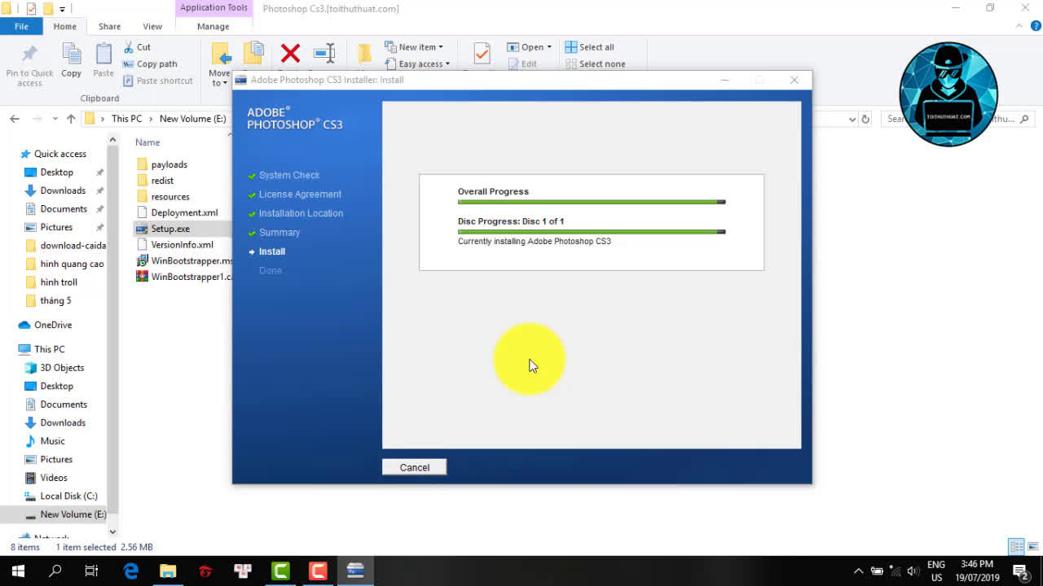
Task: Switch to details view layout icon
Action: [1016, 547]
